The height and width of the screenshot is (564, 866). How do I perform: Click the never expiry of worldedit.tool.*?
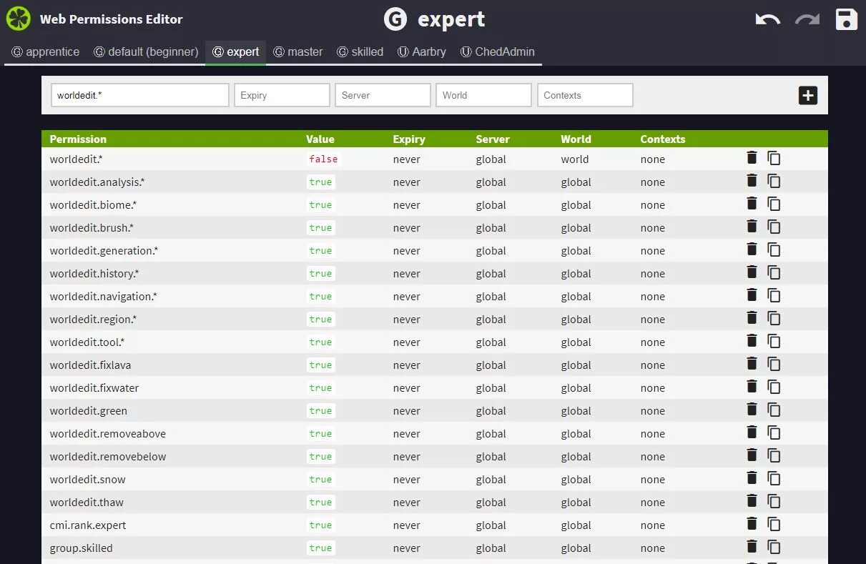click(407, 342)
